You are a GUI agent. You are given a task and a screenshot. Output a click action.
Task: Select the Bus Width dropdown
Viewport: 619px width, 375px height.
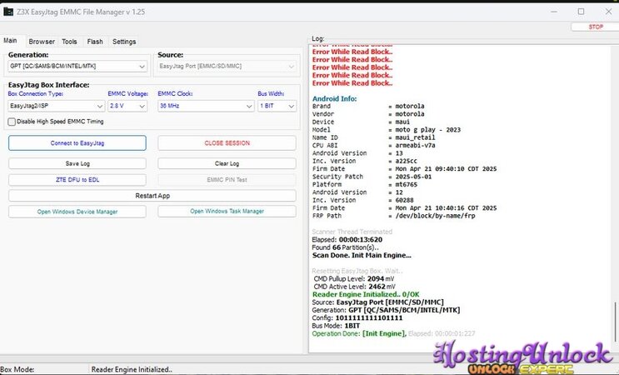[x=277, y=107]
